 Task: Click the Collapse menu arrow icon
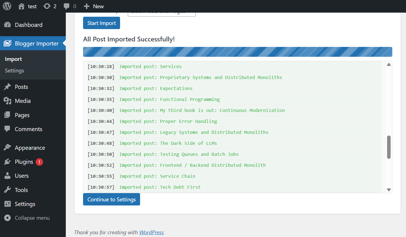click(x=7, y=218)
